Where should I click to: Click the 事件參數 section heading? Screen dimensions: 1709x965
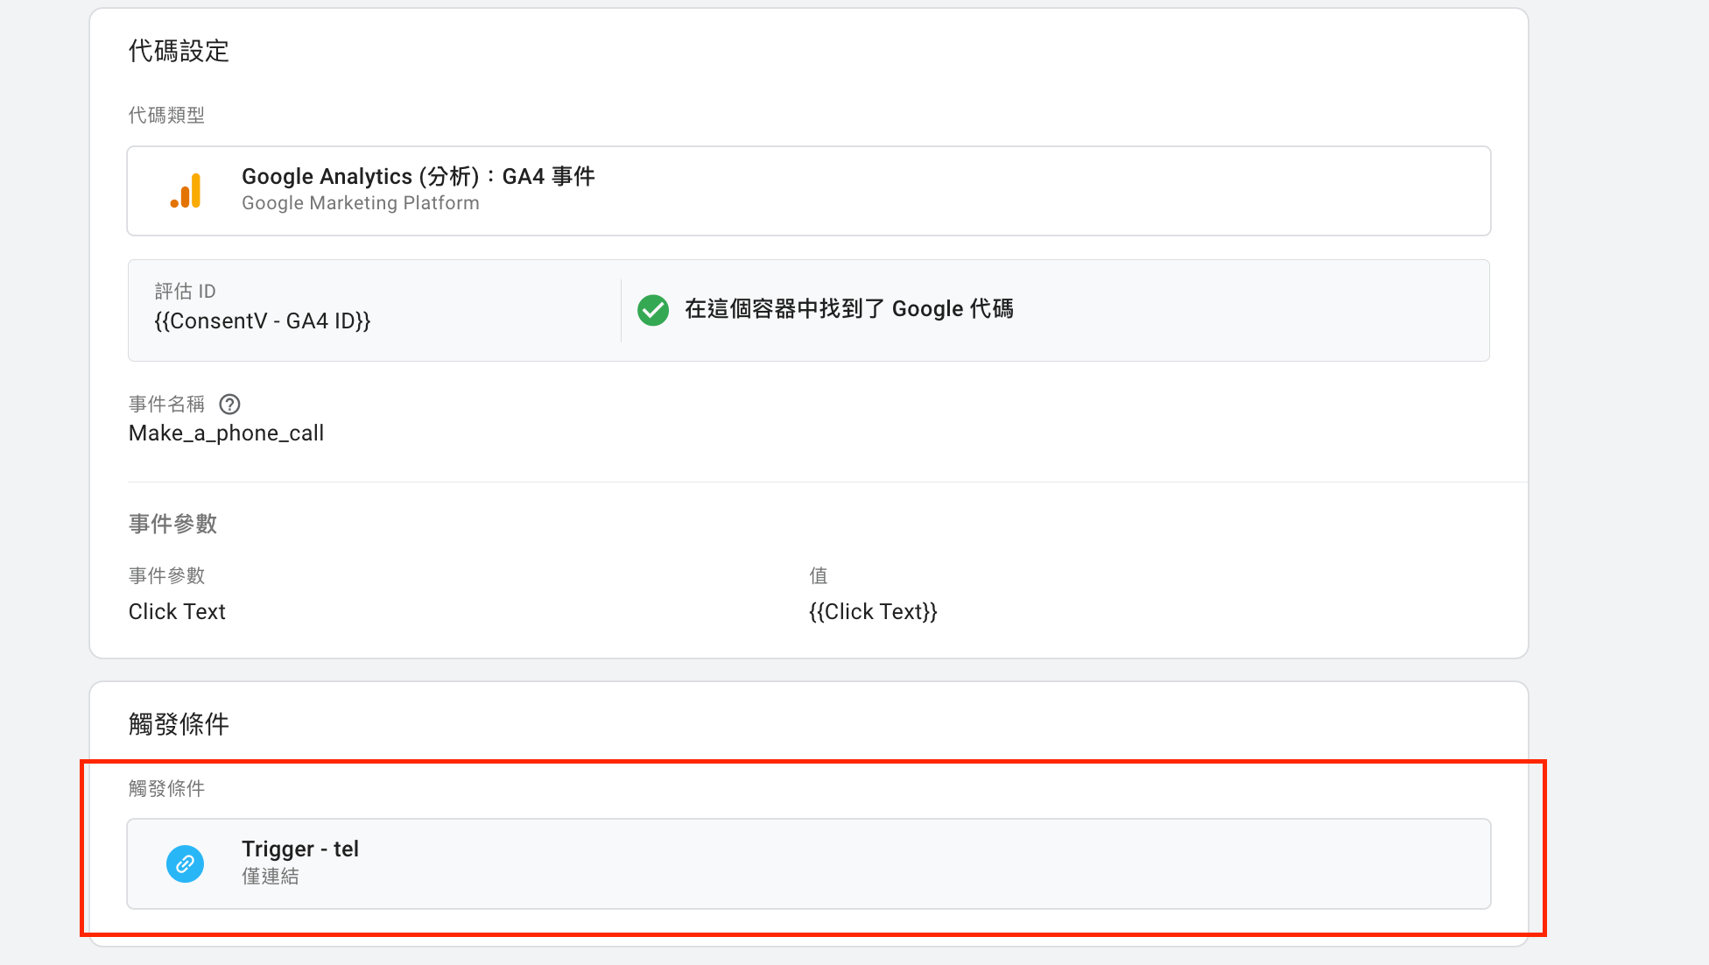pos(172,524)
